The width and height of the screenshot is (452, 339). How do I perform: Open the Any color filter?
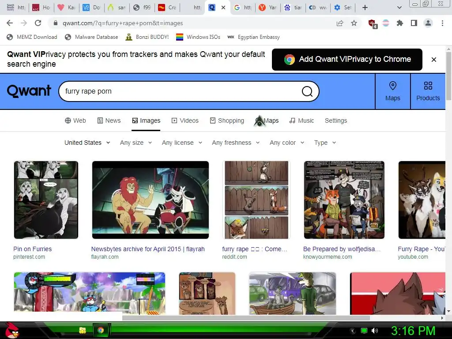coord(287,143)
